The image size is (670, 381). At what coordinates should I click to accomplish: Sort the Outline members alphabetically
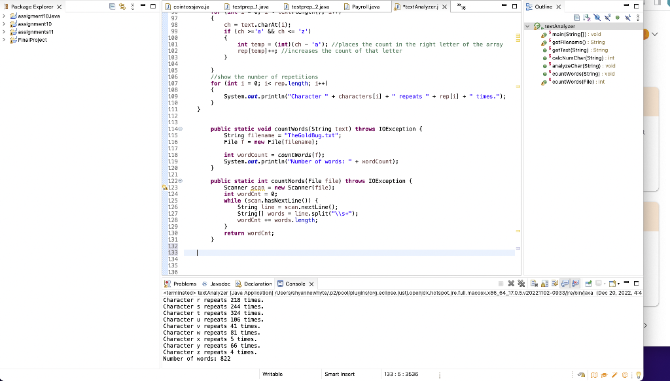click(x=587, y=18)
